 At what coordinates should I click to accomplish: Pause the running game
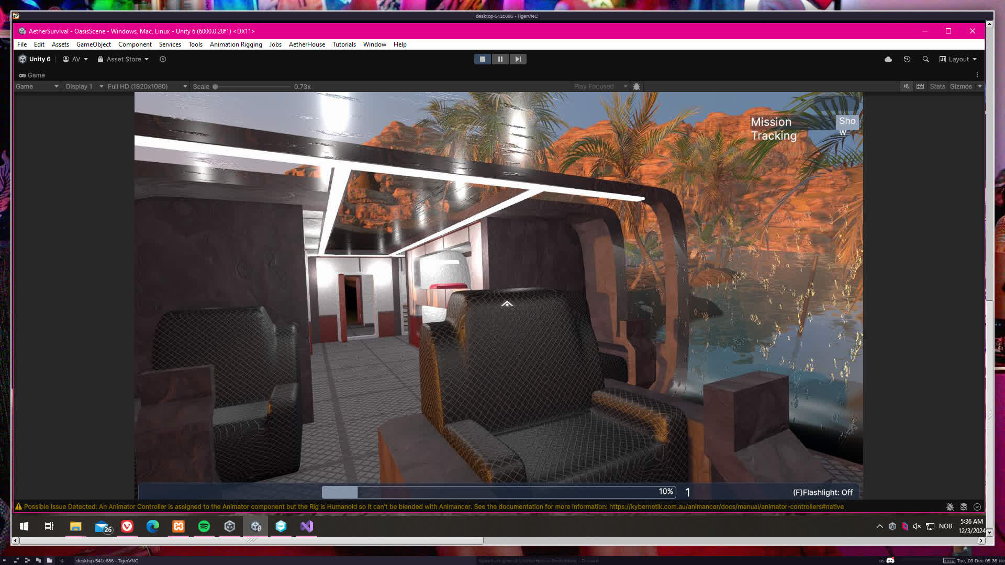point(500,59)
